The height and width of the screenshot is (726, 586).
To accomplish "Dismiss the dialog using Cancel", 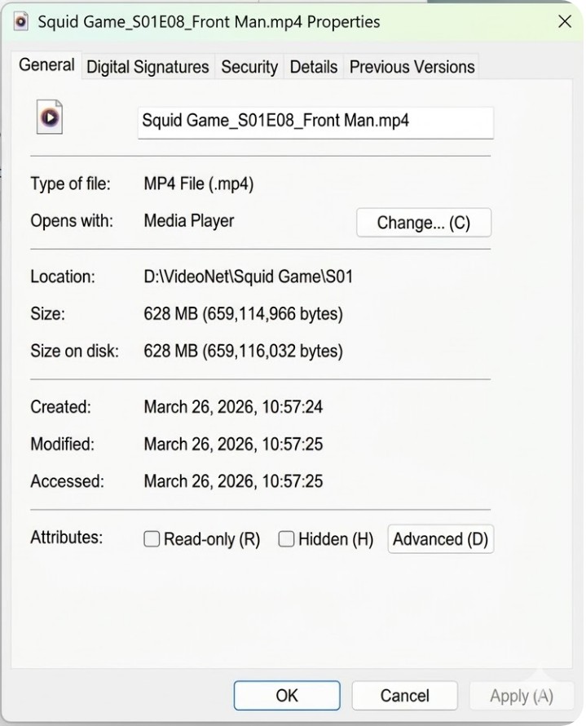I will (404, 696).
